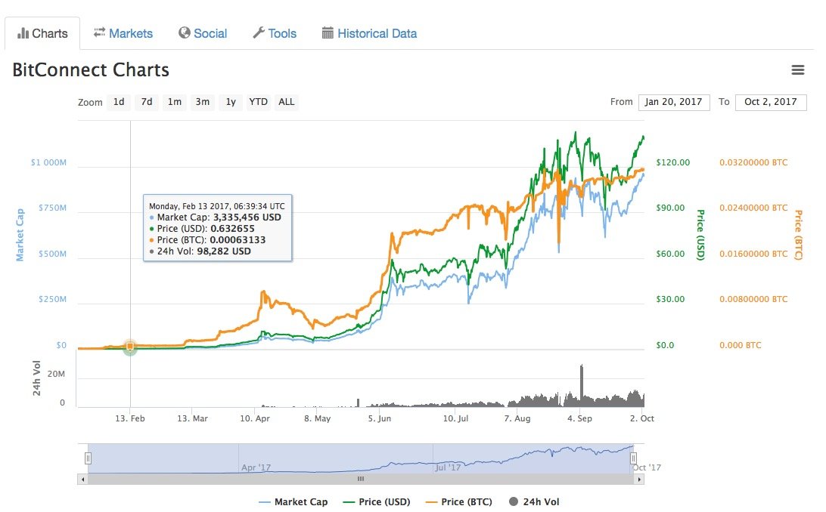Image resolution: width=826 pixels, height=512 pixels.
Task: Click the calendar icon beside Historical Data
Action: pos(327,33)
